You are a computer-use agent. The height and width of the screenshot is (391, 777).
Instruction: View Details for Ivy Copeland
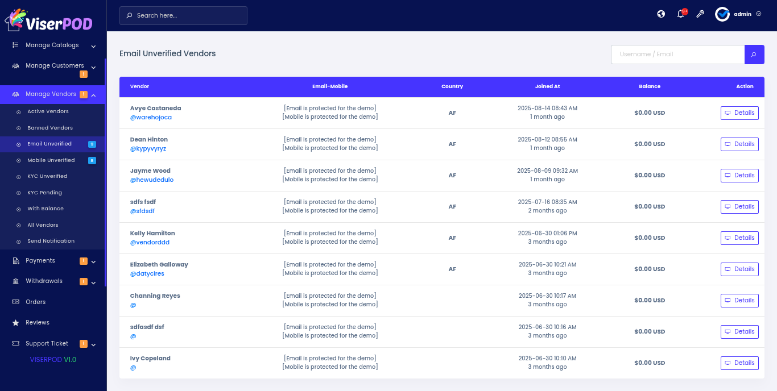pyautogui.click(x=739, y=363)
